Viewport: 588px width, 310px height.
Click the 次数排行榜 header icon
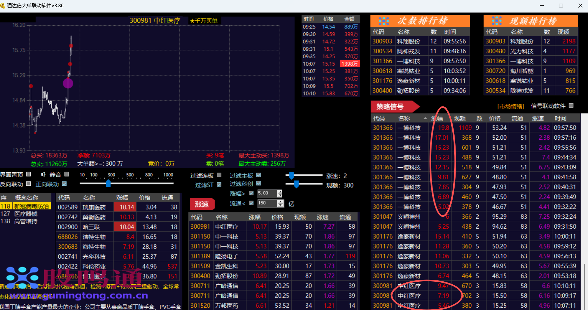384,21
